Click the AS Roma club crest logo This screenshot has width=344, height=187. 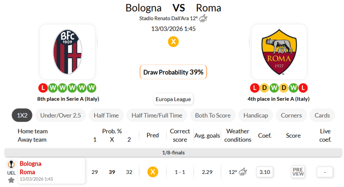(279, 52)
